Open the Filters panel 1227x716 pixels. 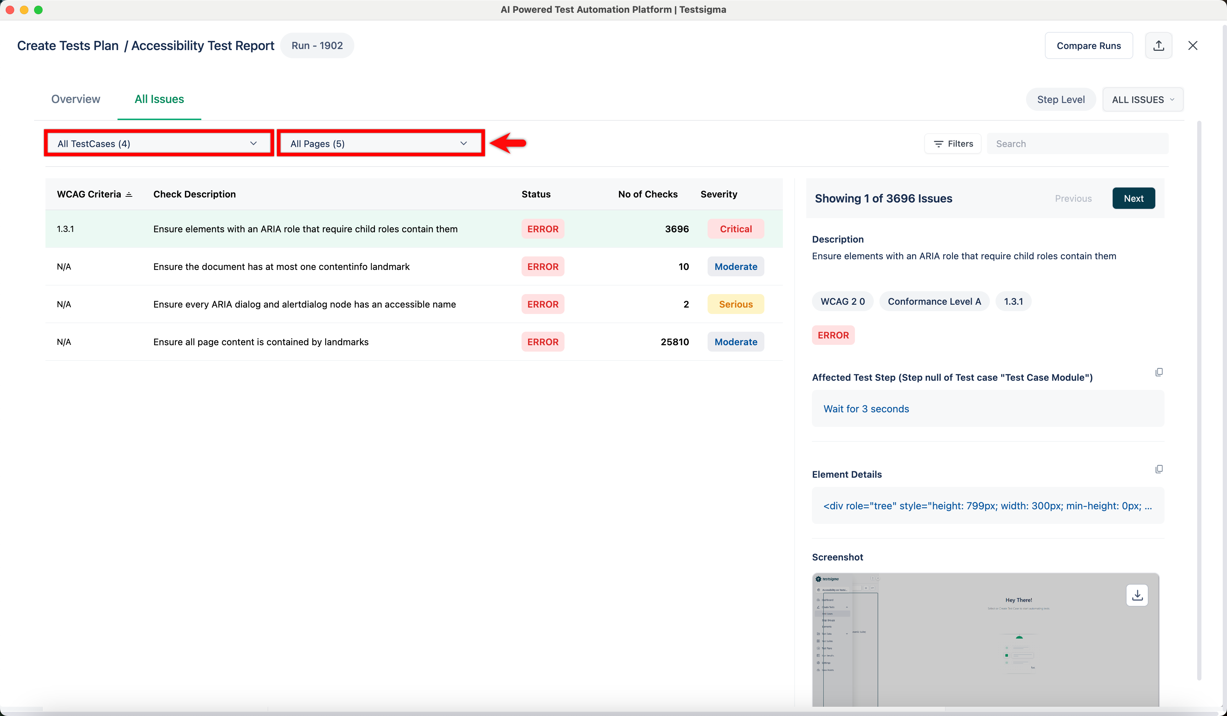tap(953, 143)
